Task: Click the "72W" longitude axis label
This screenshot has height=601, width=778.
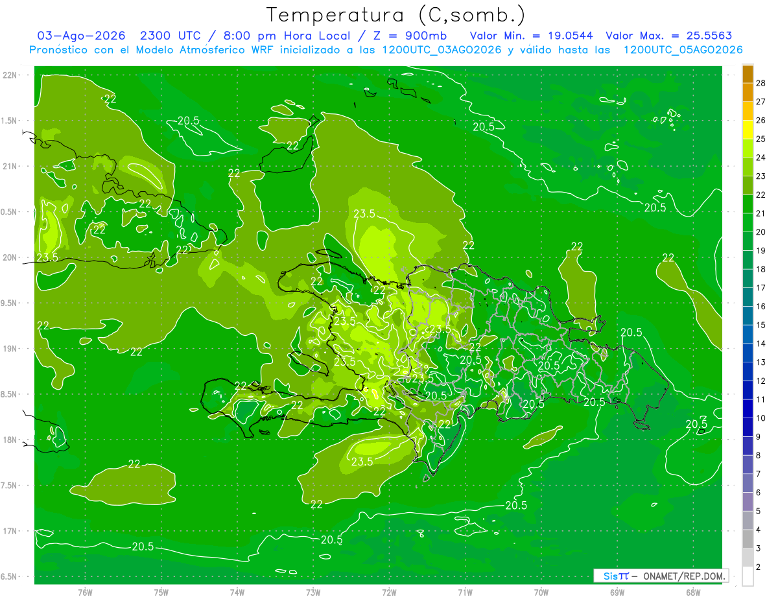Action: click(x=389, y=592)
